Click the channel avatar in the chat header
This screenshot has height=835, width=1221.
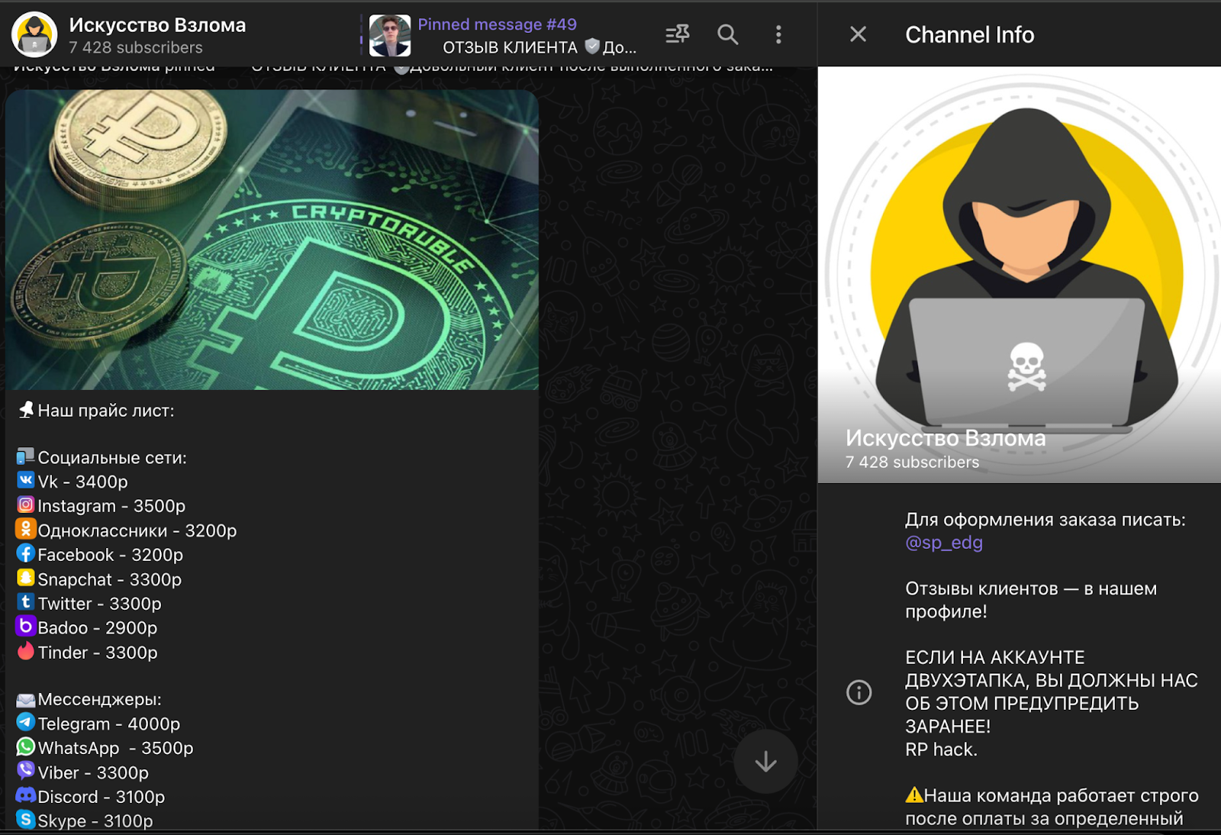click(x=34, y=34)
